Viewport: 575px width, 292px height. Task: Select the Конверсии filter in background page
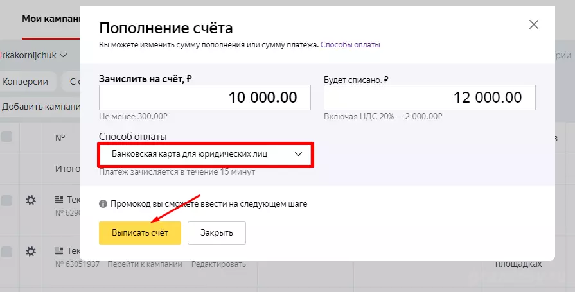(x=25, y=82)
